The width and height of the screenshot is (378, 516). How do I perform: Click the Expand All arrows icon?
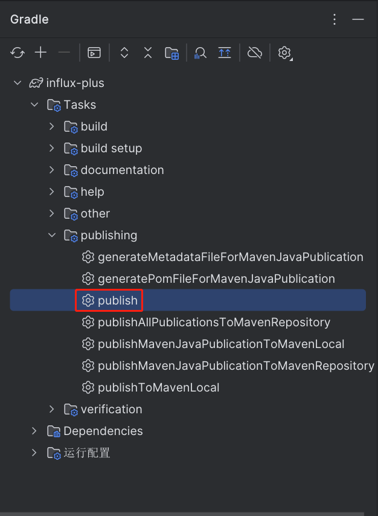pos(124,53)
